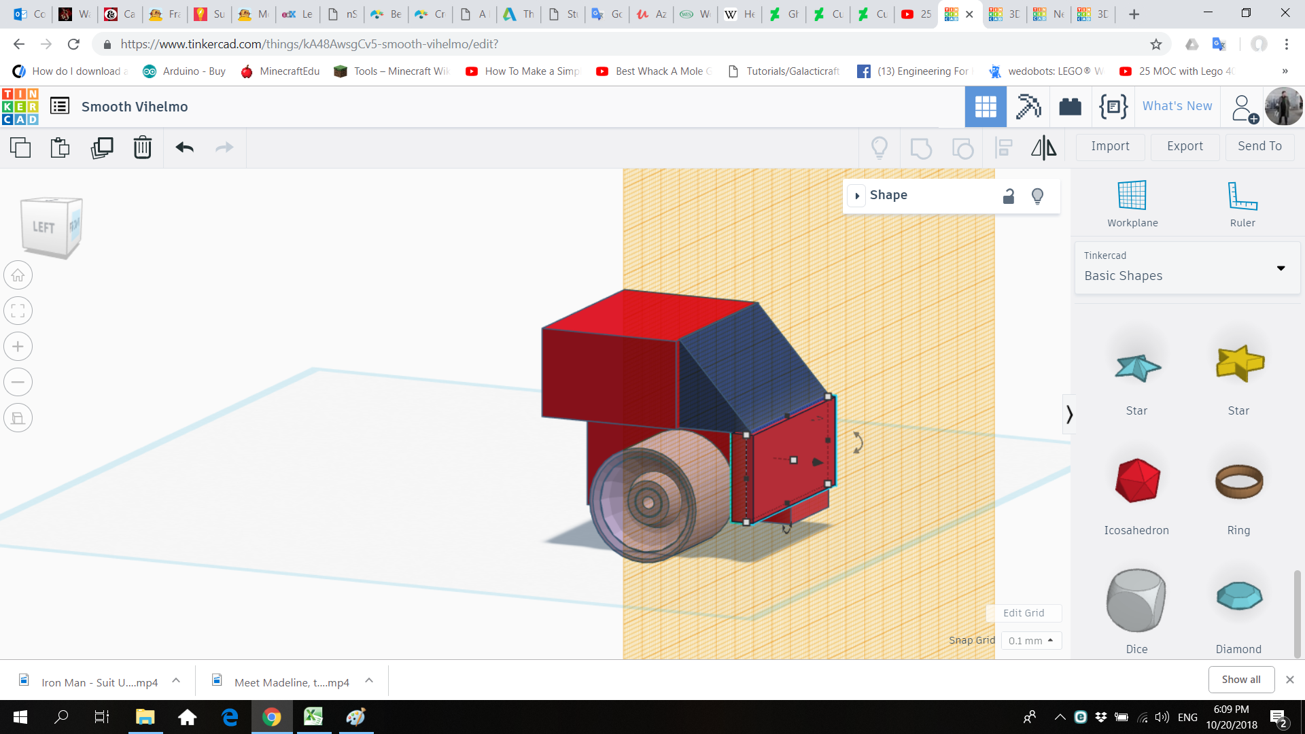
Task: Click the Align tool
Action: coord(1004,147)
